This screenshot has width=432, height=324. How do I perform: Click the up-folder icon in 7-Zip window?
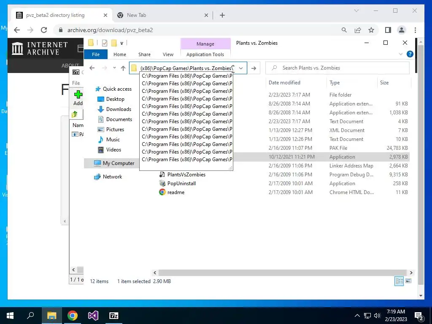point(75,114)
